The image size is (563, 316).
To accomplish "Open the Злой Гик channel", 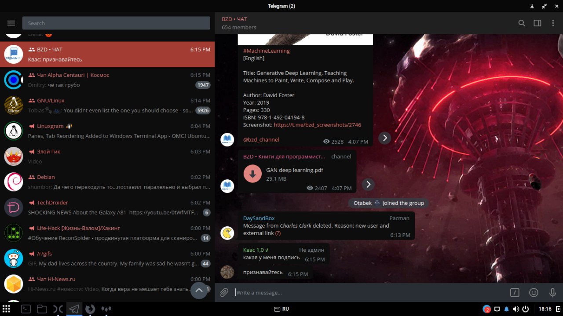I will pos(107,156).
